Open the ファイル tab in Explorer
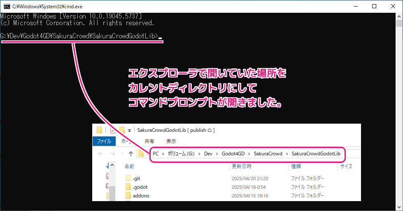The width and height of the screenshot is (403, 211). (104, 141)
